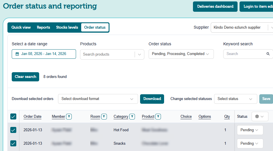
Task: Open the Deliveries dashboard
Action: coord(215,7)
